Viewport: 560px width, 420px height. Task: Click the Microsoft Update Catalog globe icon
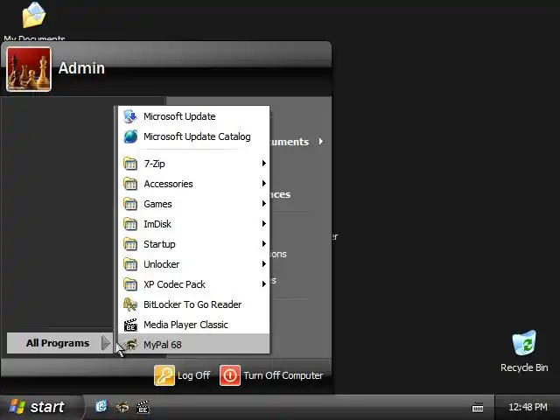(x=130, y=136)
